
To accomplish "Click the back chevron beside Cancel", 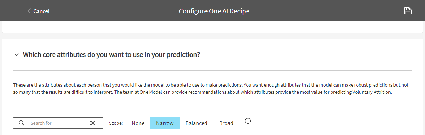I will (29, 11).
